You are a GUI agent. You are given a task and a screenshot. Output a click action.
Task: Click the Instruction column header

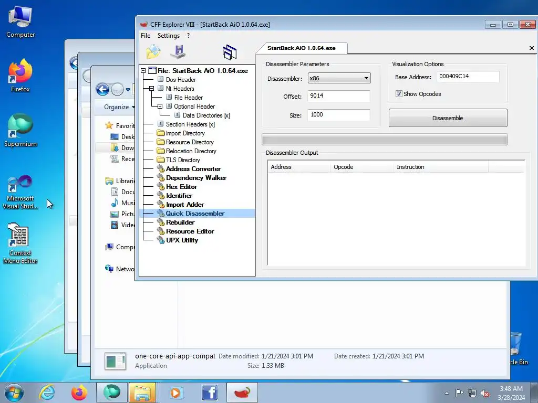point(441,167)
